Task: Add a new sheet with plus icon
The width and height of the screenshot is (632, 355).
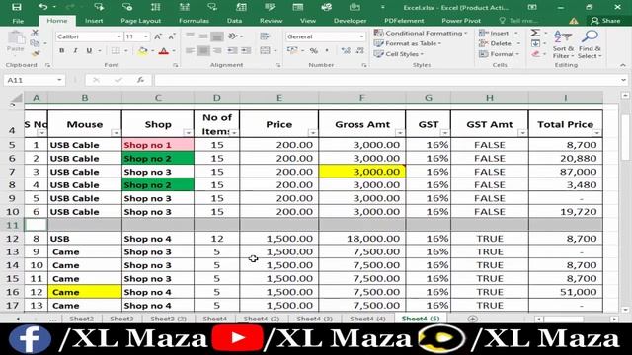Action: pos(472,319)
